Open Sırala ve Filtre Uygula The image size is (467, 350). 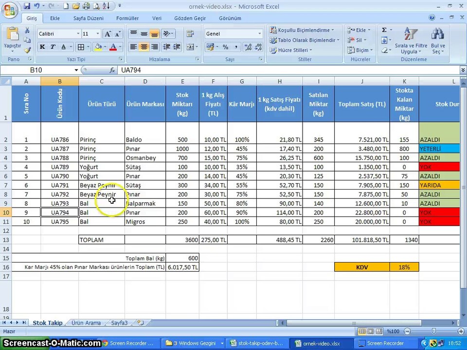(x=411, y=40)
